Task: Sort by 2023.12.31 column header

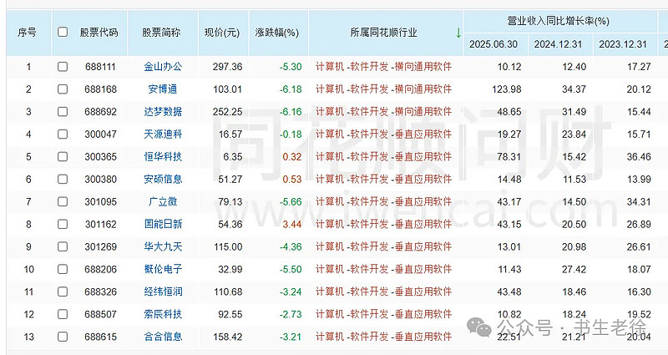Action: click(x=623, y=44)
